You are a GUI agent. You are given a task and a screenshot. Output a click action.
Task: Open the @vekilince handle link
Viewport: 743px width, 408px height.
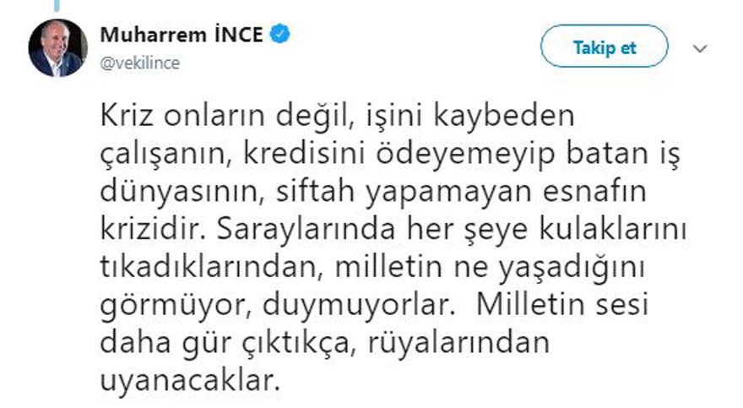coord(140,63)
